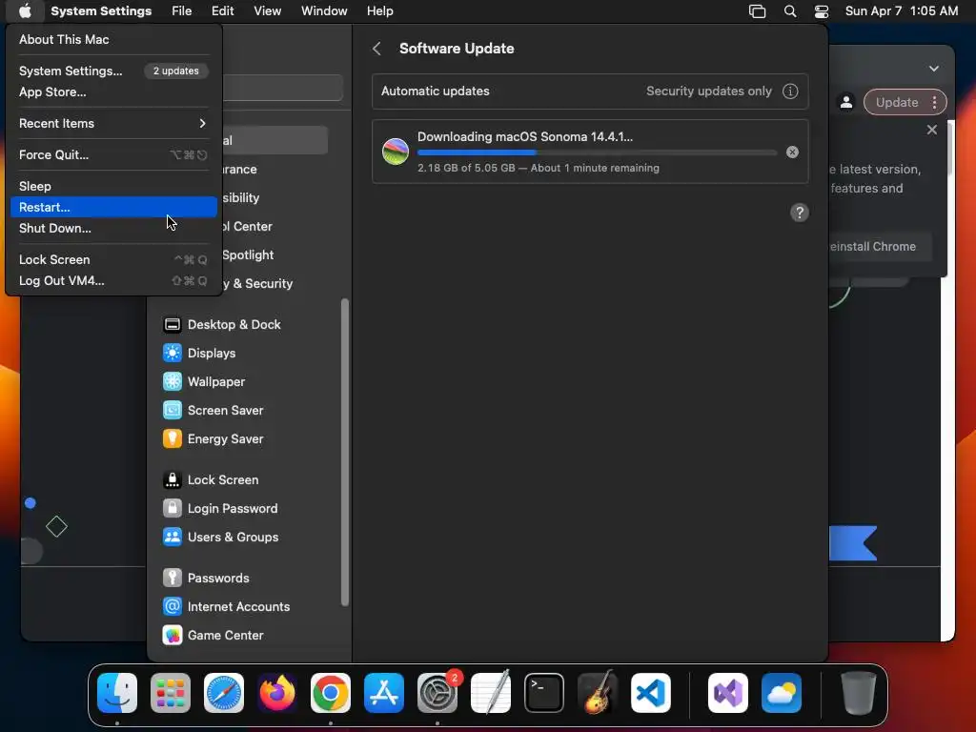The width and height of the screenshot is (976, 732).
Task: Open the Software Update help button
Action: [800, 213]
